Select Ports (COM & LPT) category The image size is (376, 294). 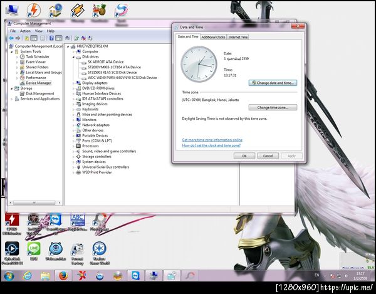click(x=97, y=141)
